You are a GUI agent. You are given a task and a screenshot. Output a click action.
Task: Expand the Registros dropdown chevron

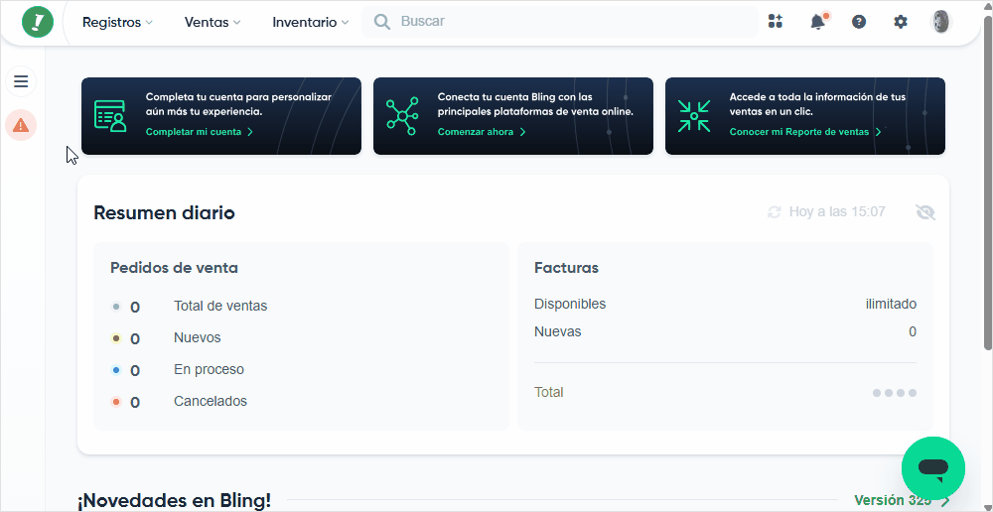pos(149,23)
